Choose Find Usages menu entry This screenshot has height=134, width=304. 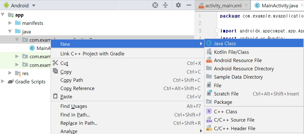[128, 106]
